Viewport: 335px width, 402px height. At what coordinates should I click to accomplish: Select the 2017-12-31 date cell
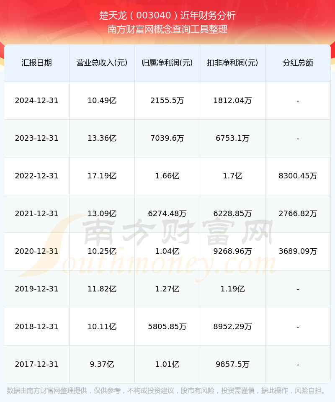coord(37,364)
